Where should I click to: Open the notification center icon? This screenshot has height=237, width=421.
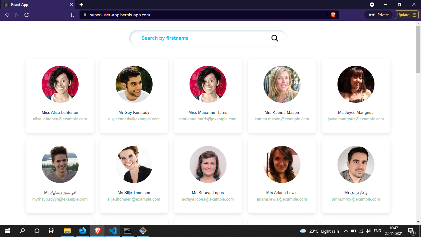(x=411, y=231)
